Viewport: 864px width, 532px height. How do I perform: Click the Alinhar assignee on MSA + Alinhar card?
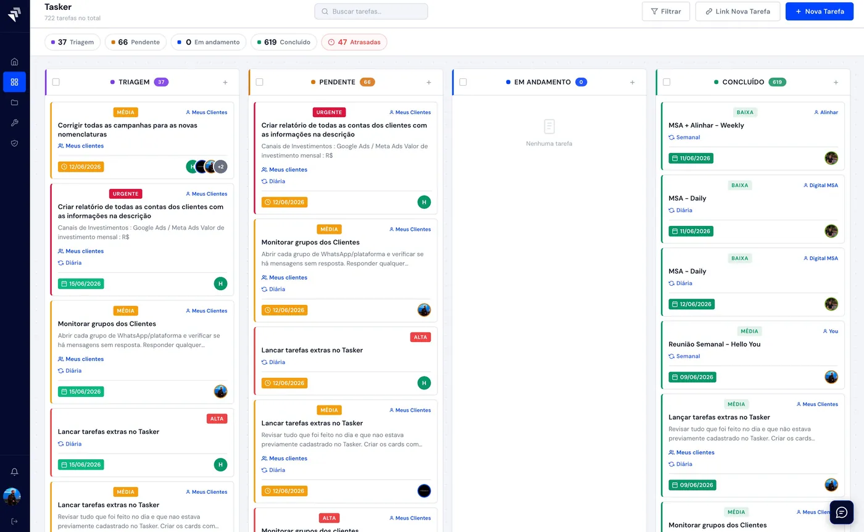click(826, 112)
